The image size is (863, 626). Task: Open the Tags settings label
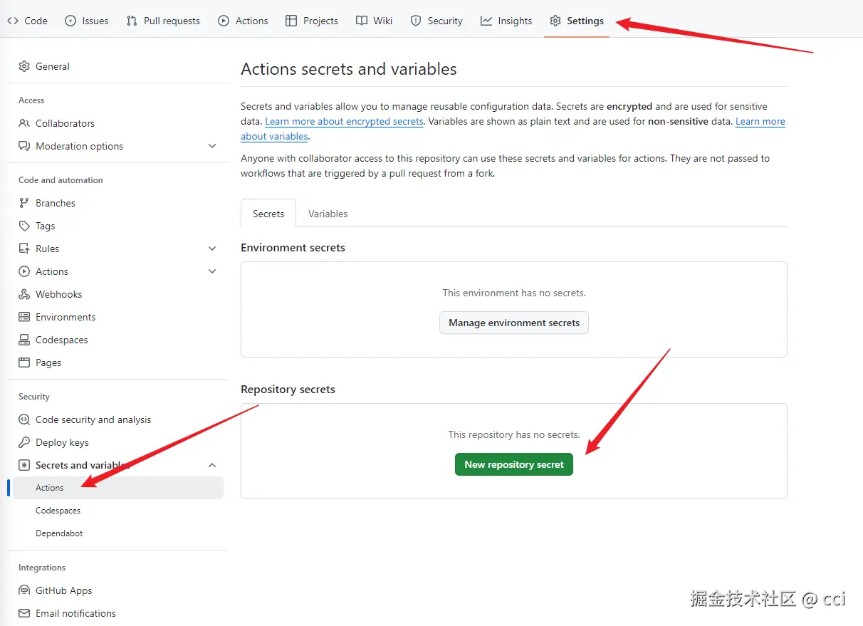pyautogui.click(x=46, y=226)
